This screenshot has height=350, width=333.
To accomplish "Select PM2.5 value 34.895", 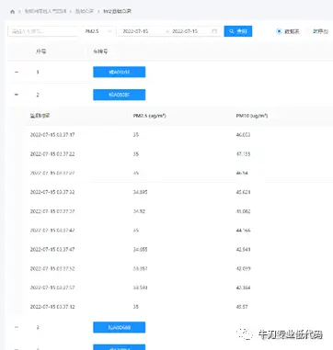I will 140,192.
